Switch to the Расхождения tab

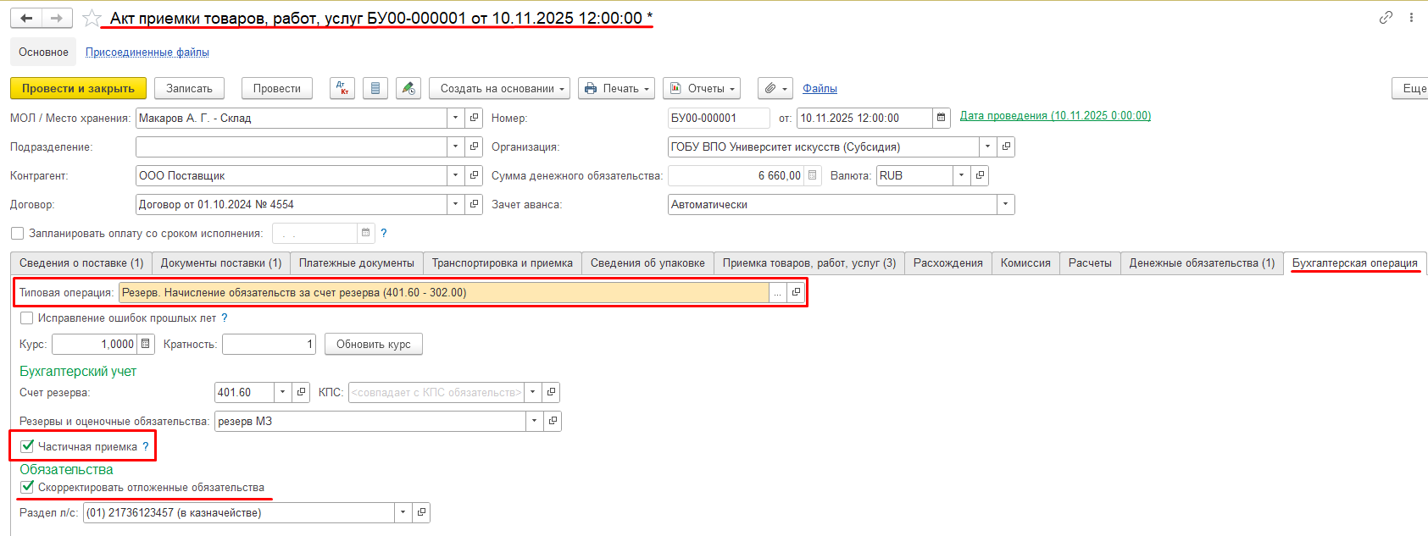(x=947, y=263)
